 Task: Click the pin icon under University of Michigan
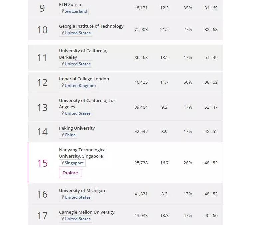pyautogui.click(x=62, y=197)
